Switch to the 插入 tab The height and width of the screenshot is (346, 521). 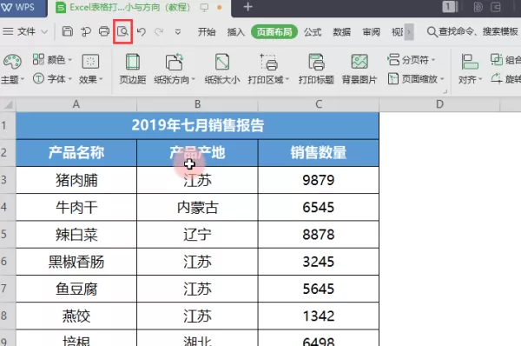pos(236,32)
